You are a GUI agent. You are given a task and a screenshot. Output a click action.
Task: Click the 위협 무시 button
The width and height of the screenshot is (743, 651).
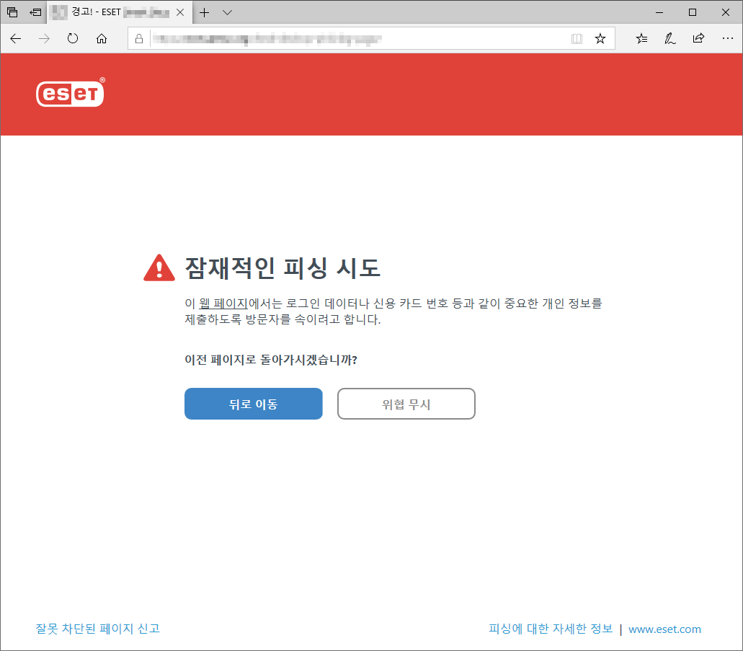pyautogui.click(x=406, y=404)
